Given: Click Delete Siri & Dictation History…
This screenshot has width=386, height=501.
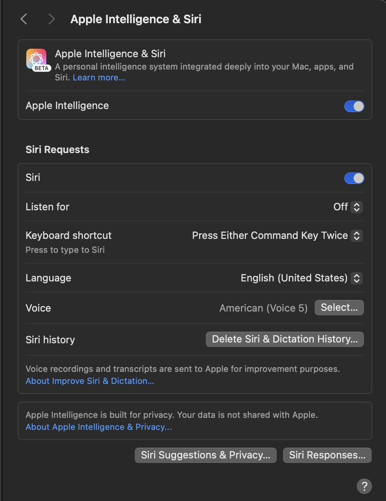Looking at the screenshot, I should coord(285,339).
